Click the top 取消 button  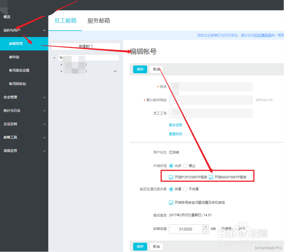(x=156, y=69)
